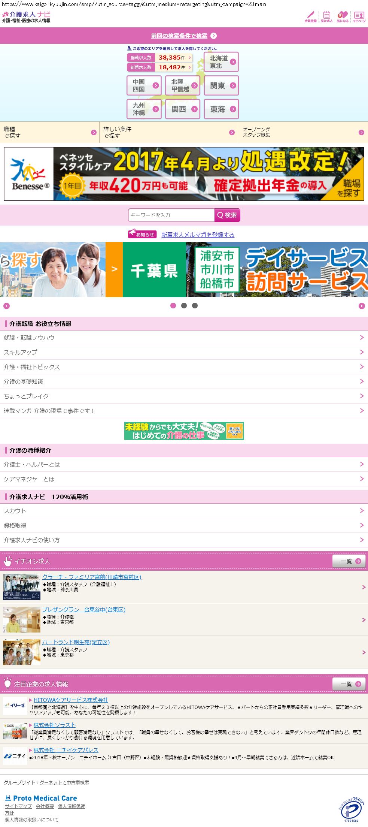Click arrow icon beside 前回の検索条件で検索
Image resolution: width=368 pixels, height=827 pixels.
pyautogui.click(x=214, y=36)
